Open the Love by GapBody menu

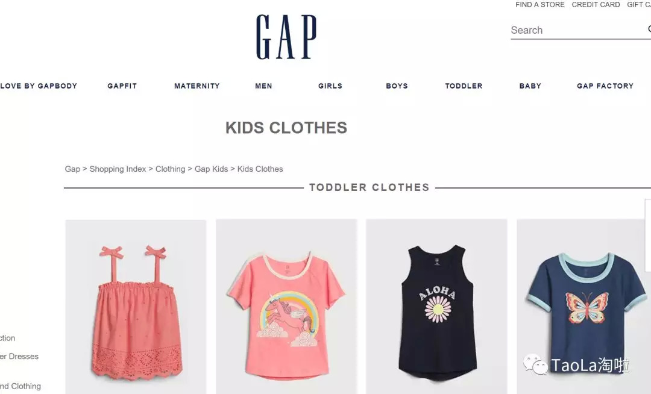point(39,86)
